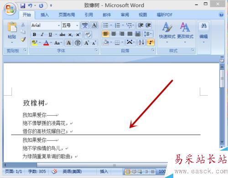The height and width of the screenshot is (178, 228).
Task: Clear formatting with the eraser icon
Action: pyautogui.click(x=88, y=35)
